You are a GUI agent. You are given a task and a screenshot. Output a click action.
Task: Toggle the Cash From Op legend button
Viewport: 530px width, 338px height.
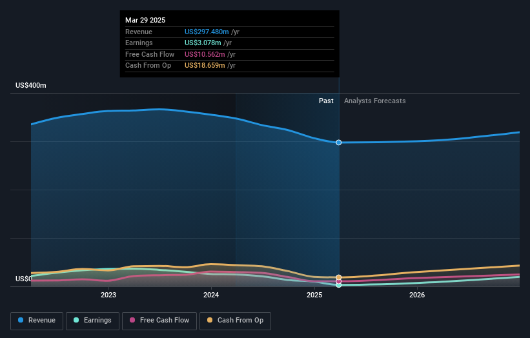coord(235,321)
